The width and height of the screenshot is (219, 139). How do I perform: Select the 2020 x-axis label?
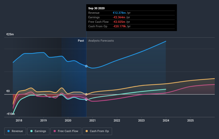(68, 120)
